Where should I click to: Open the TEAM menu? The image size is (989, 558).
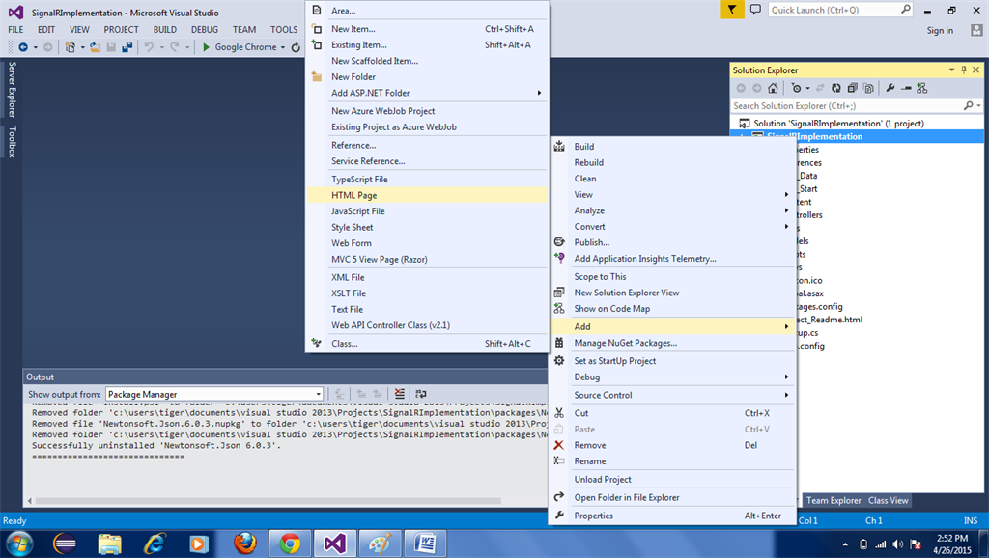(x=244, y=29)
